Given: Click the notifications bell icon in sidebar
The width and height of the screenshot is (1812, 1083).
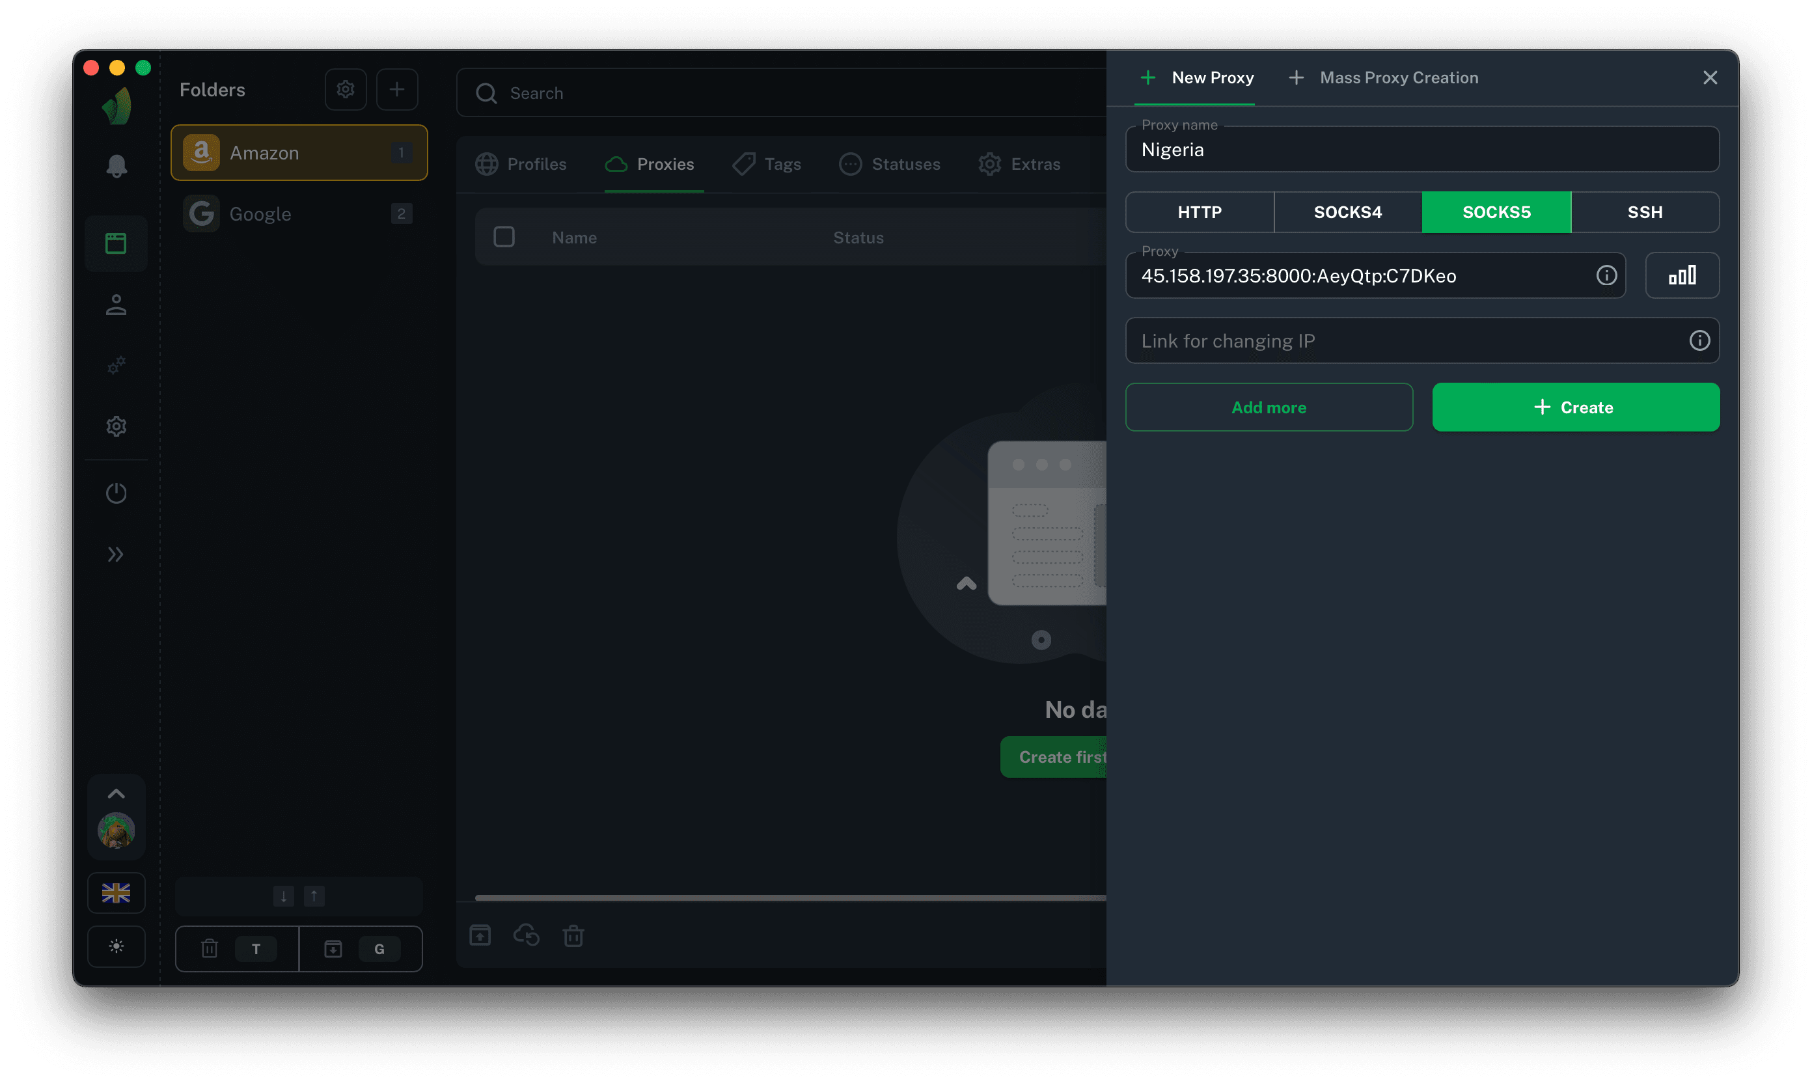Looking at the screenshot, I should click(x=116, y=167).
